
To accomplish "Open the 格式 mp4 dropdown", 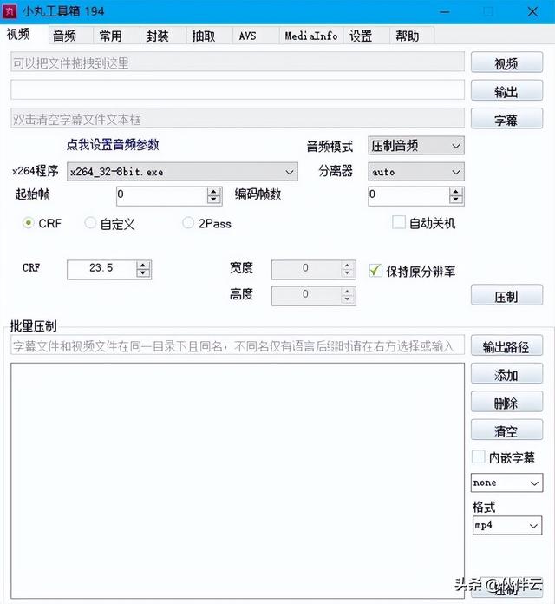I will click(507, 525).
